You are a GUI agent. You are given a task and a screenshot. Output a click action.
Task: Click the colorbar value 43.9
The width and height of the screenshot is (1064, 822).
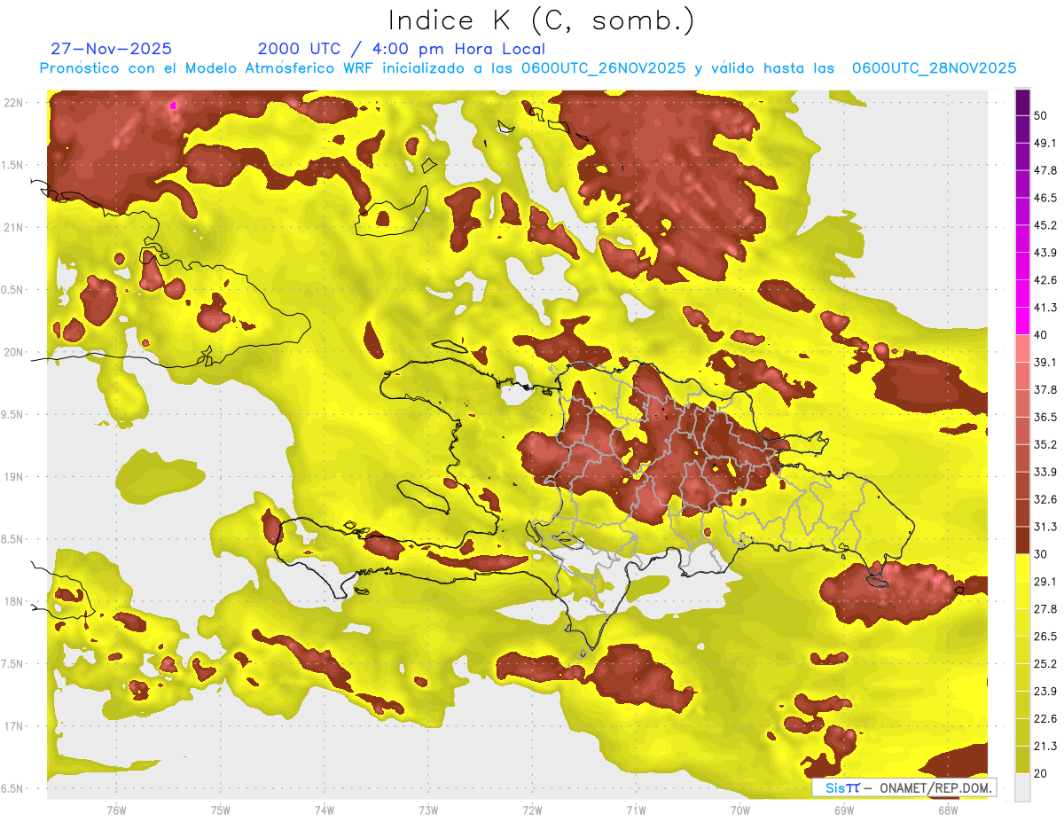(x=1045, y=253)
